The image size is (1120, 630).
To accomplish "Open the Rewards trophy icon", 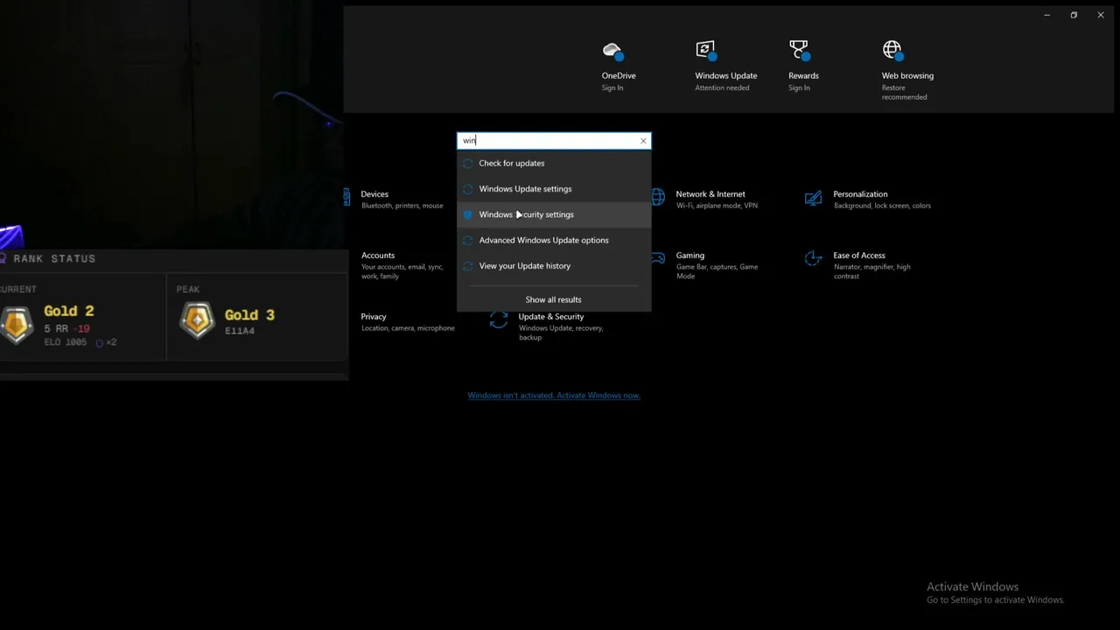I will click(799, 51).
